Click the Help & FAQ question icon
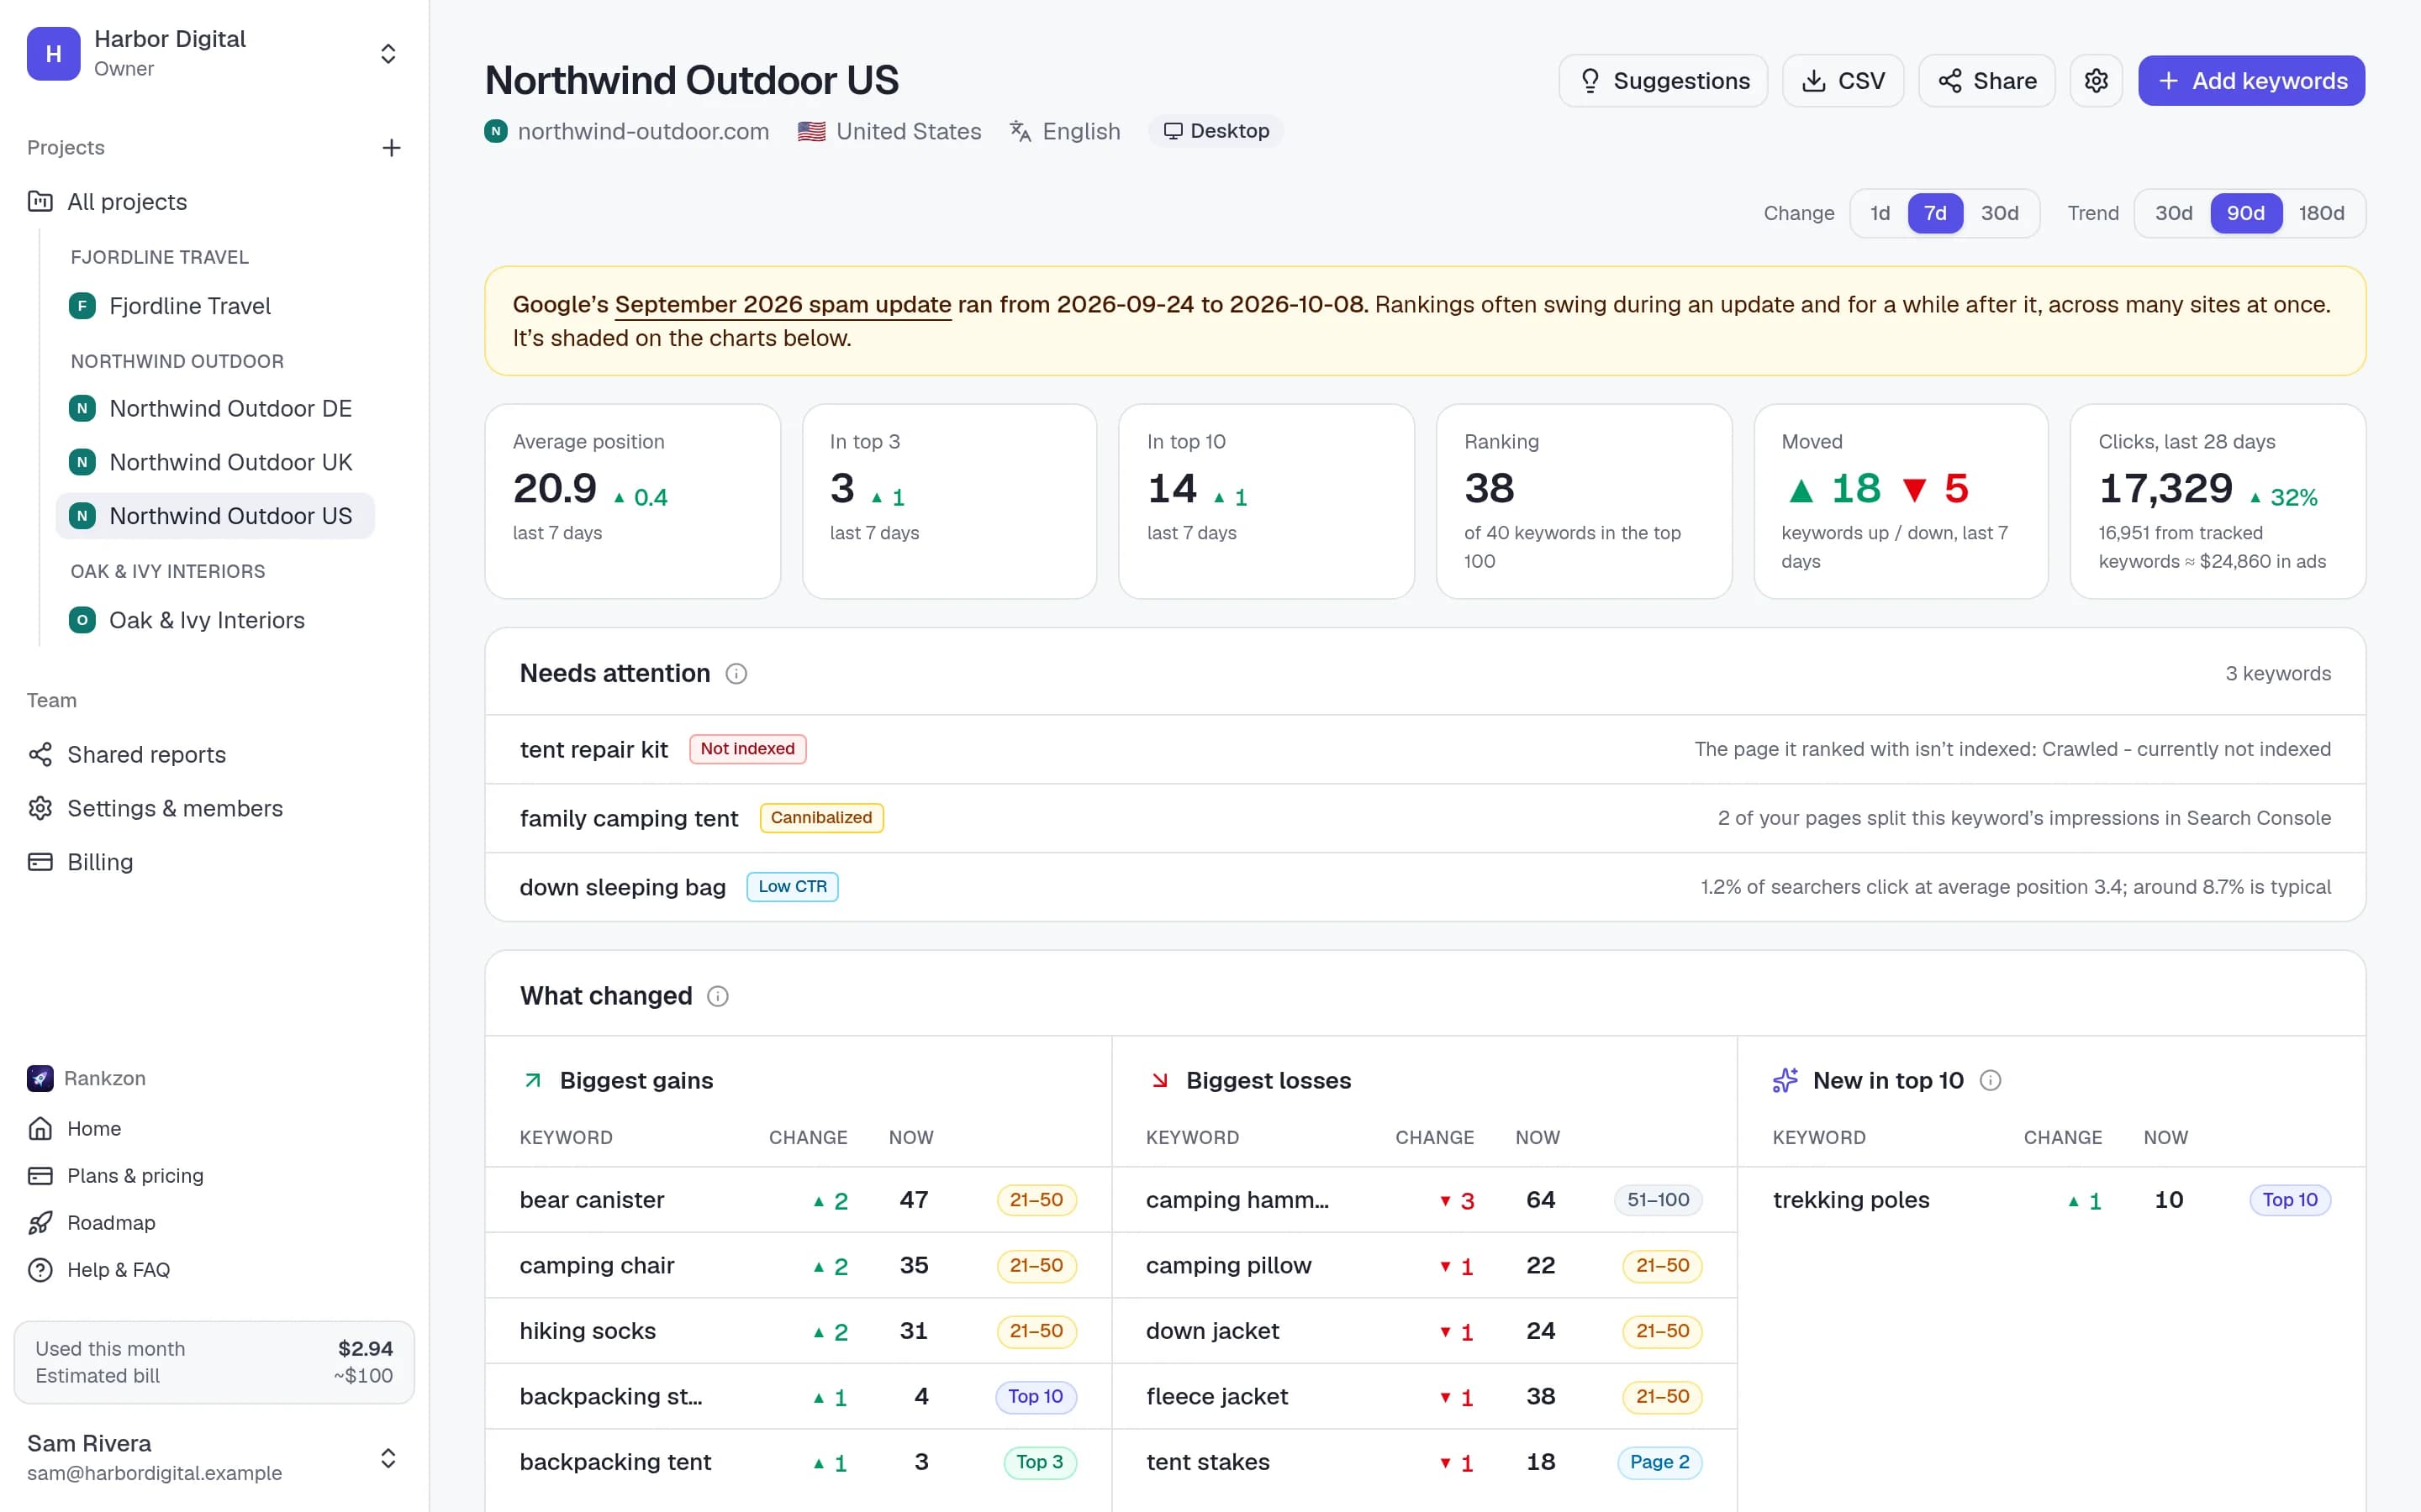 click(40, 1270)
